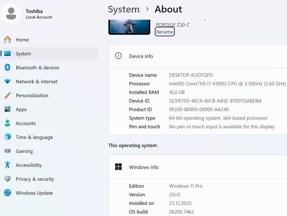The image size is (287, 216).
Task: Collapse the Windows info section header
Action: click(x=198, y=167)
